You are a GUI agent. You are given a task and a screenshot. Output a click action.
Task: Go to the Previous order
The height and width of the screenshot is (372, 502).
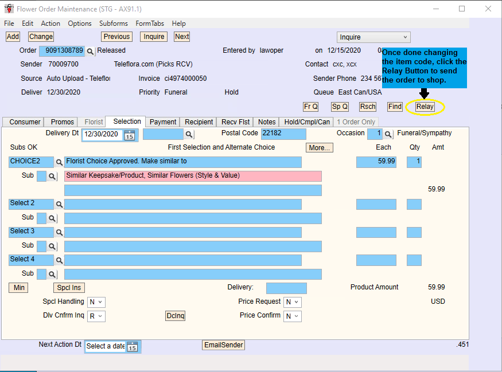point(116,37)
